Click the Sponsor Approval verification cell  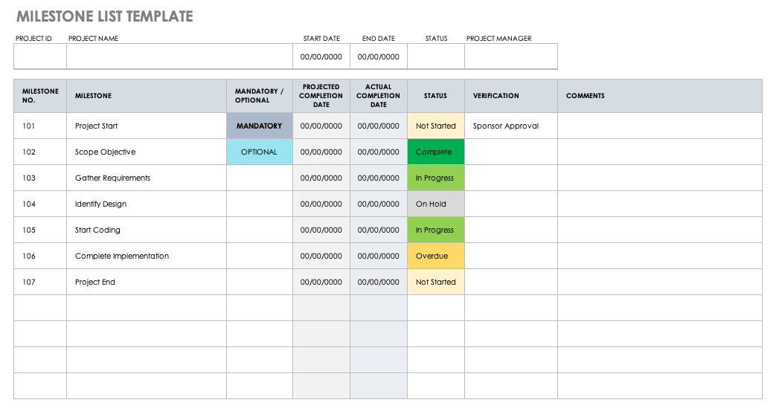coord(510,126)
